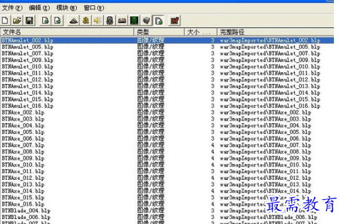Select file name BTNAxe_016.blp
This screenshot has height=224, width=342.
[23, 204]
